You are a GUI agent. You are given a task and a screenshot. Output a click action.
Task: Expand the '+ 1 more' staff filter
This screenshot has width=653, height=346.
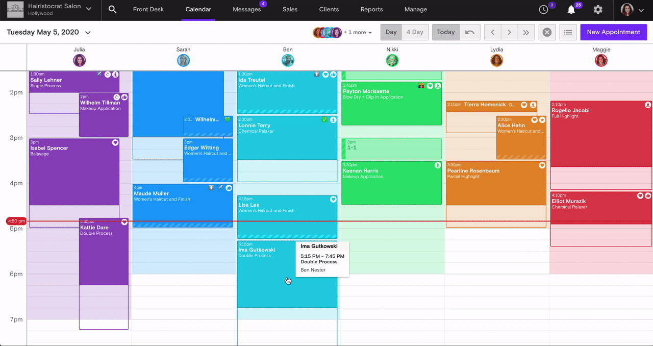pos(358,33)
